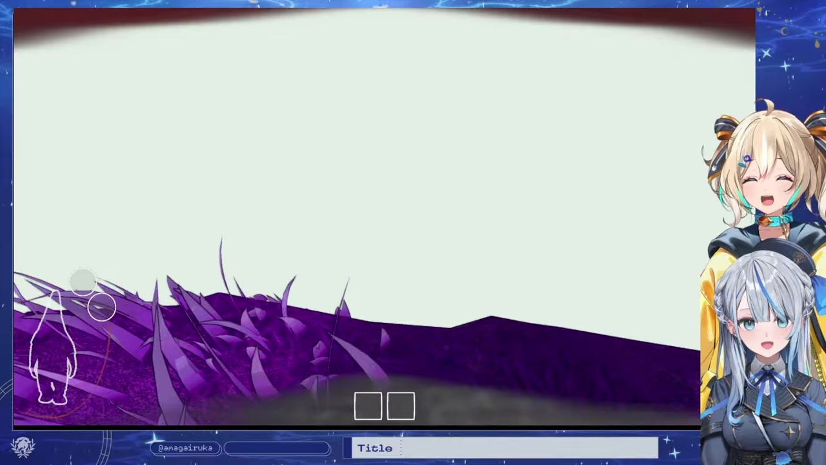Click the right empty inventory slot
The height and width of the screenshot is (465, 826).
click(x=401, y=406)
